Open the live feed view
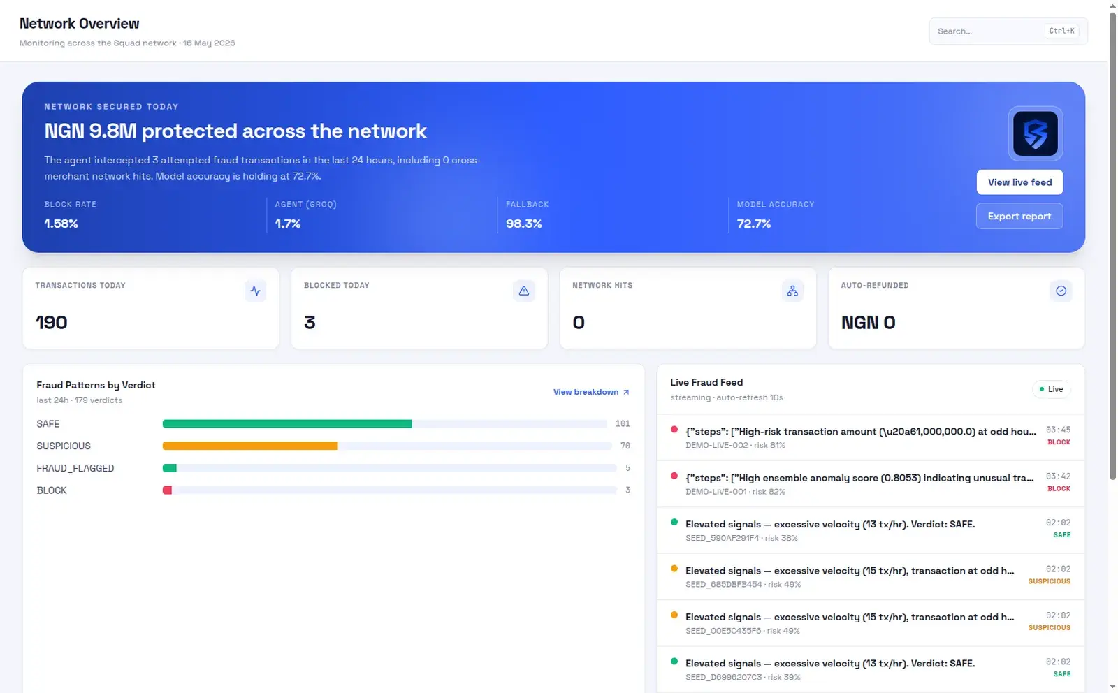 tap(1019, 182)
